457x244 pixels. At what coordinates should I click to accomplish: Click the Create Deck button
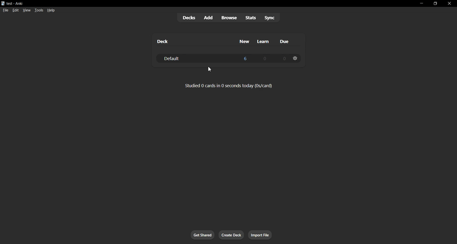231,235
